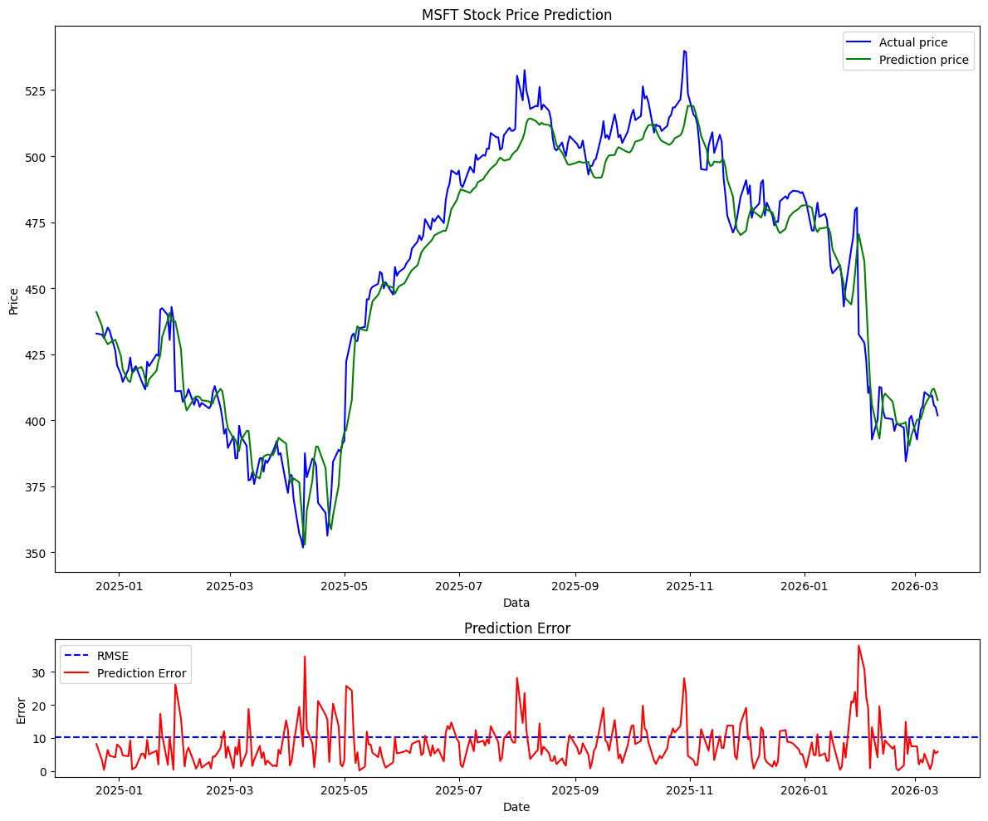This screenshot has width=988, height=821.
Task: Click '2025-07' tick under the price chart
Action: click(459, 587)
